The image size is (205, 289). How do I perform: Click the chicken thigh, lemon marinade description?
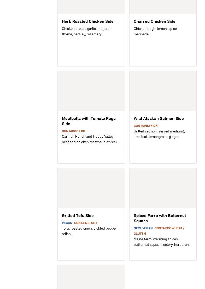pos(155,31)
